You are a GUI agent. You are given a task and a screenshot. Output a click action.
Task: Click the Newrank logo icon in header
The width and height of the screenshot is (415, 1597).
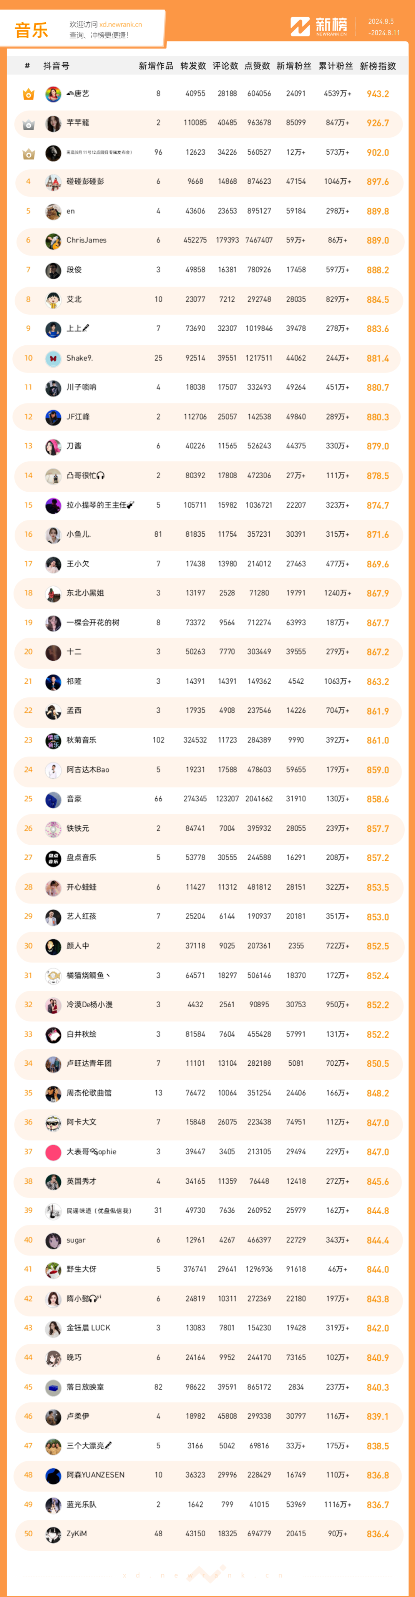pos(300,27)
